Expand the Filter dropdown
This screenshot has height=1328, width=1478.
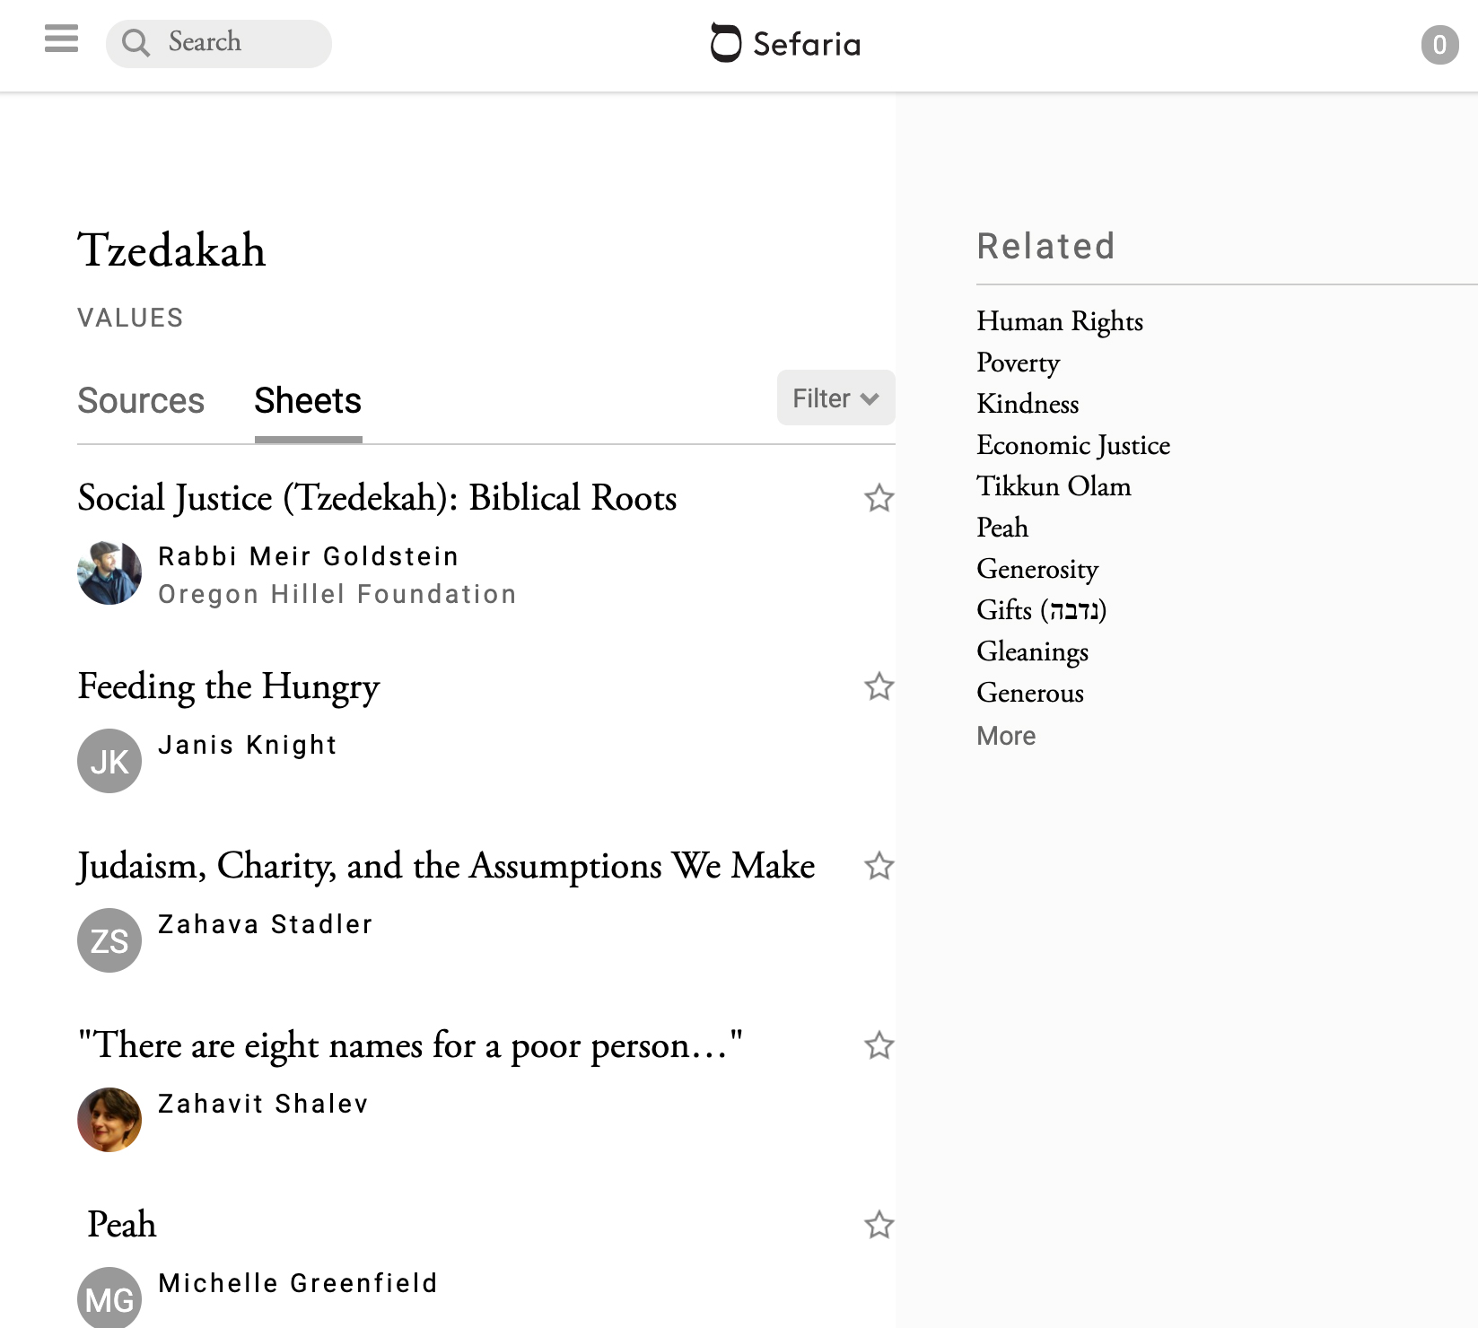click(x=835, y=398)
